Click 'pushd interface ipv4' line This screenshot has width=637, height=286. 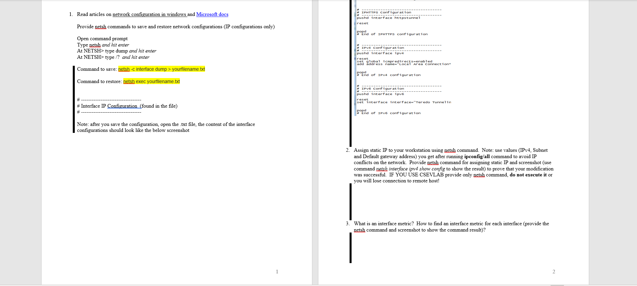tap(380, 53)
